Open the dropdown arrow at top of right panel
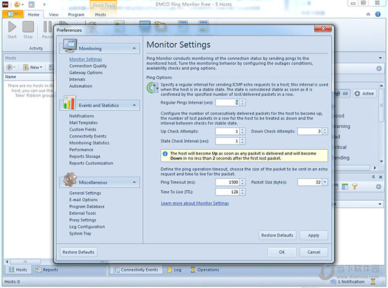The height and width of the screenshot is (288, 388). point(380,58)
